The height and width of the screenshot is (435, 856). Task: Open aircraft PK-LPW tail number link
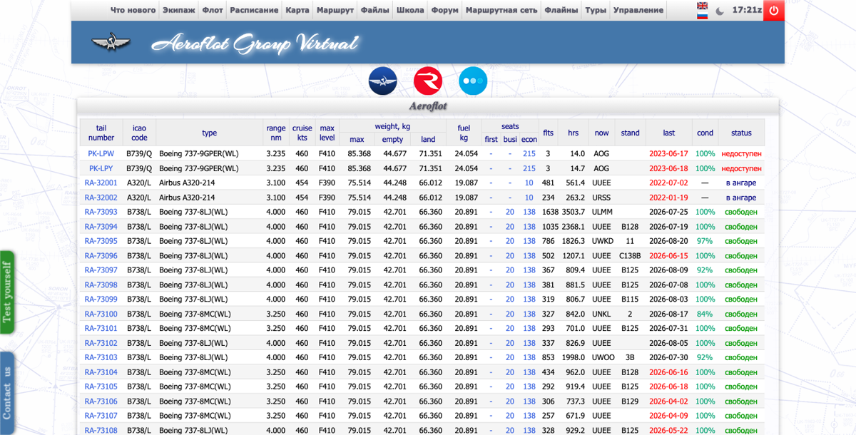pyautogui.click(x=101, y=154)
